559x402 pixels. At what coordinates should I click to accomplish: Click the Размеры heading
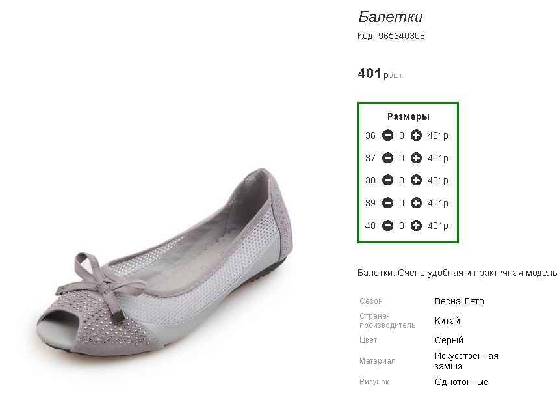(408, 117)
